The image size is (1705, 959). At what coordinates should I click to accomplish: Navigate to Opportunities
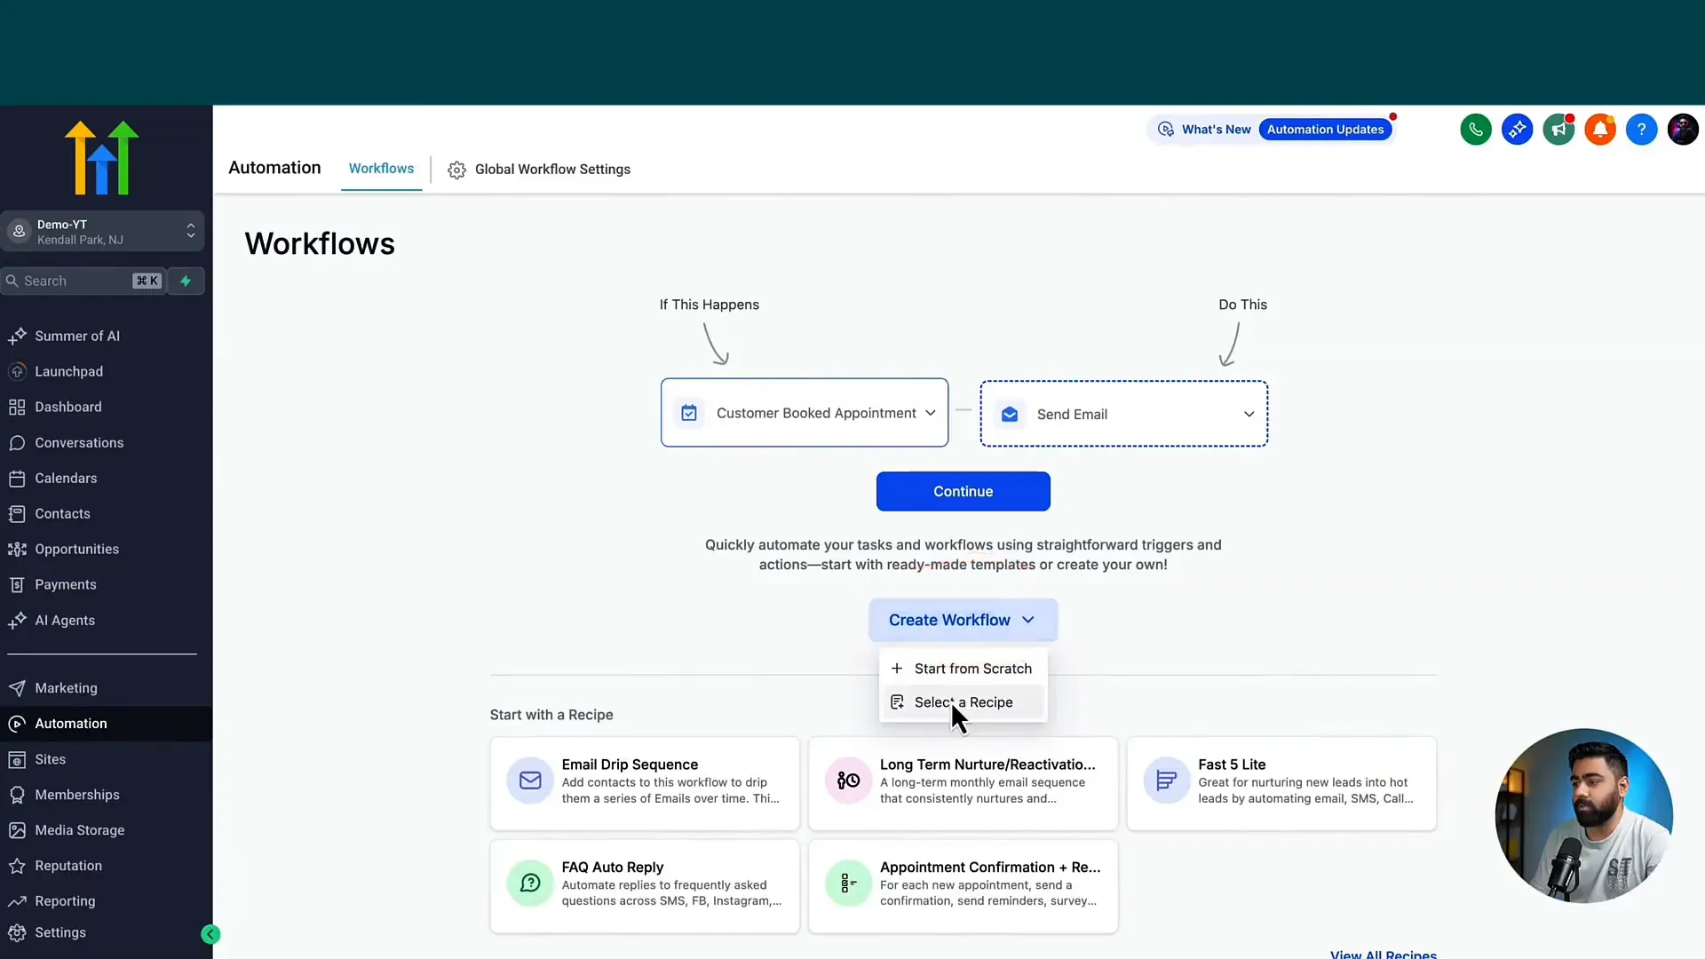pyautogui.click(x=76, y=549)
